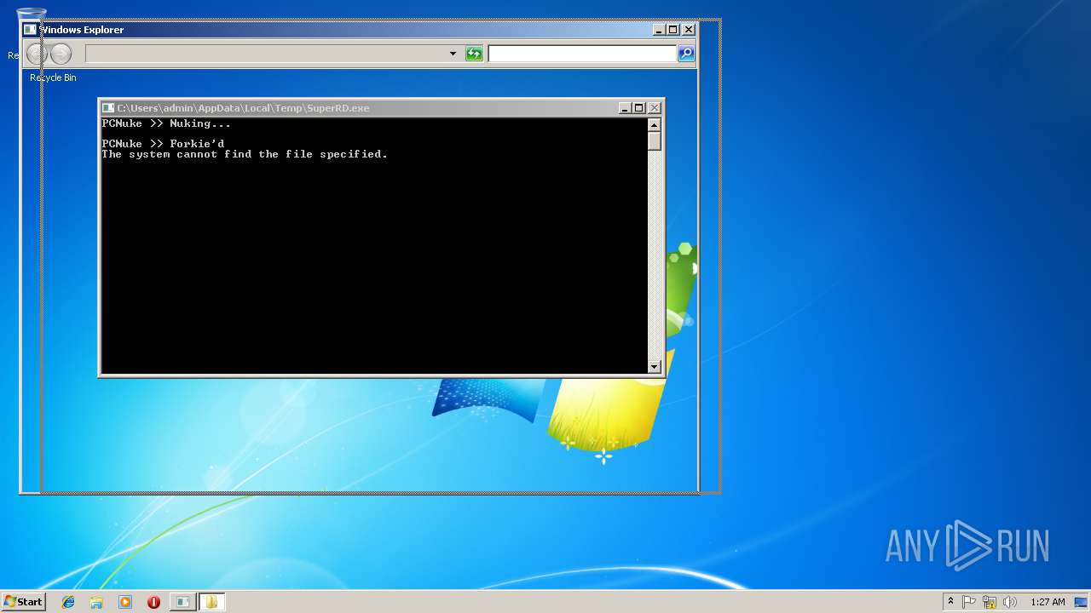Image resolution: width=1091 pixels, height=613 pixels.
Task: Click 'The system cannot find the file specified.' text
Action: click(245, 154)
